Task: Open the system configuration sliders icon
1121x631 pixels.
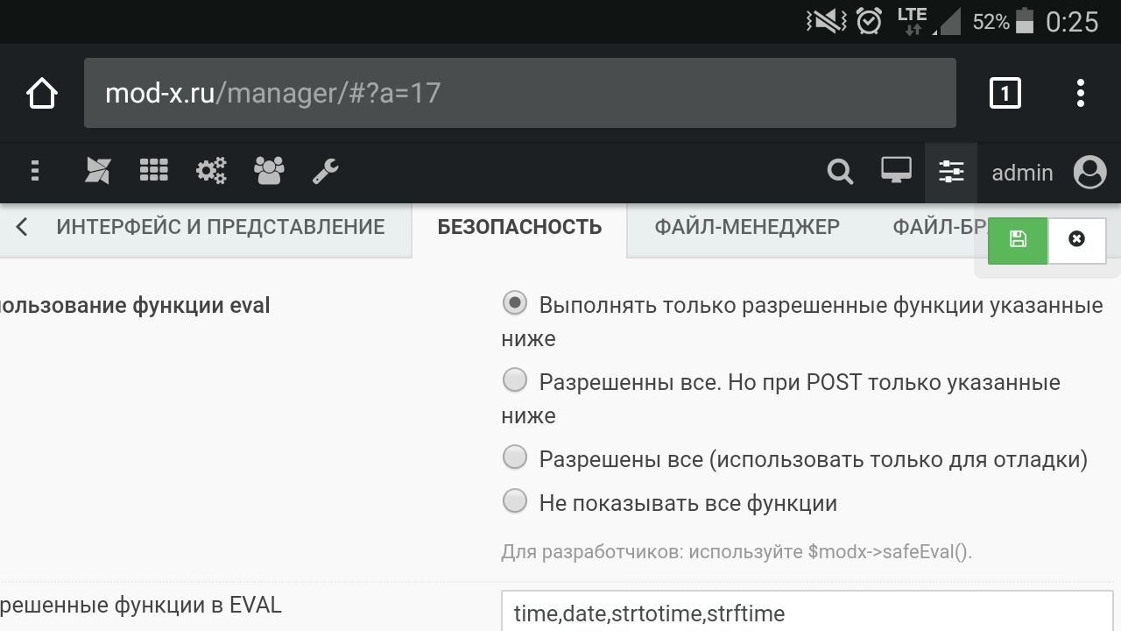Action: 951,172
